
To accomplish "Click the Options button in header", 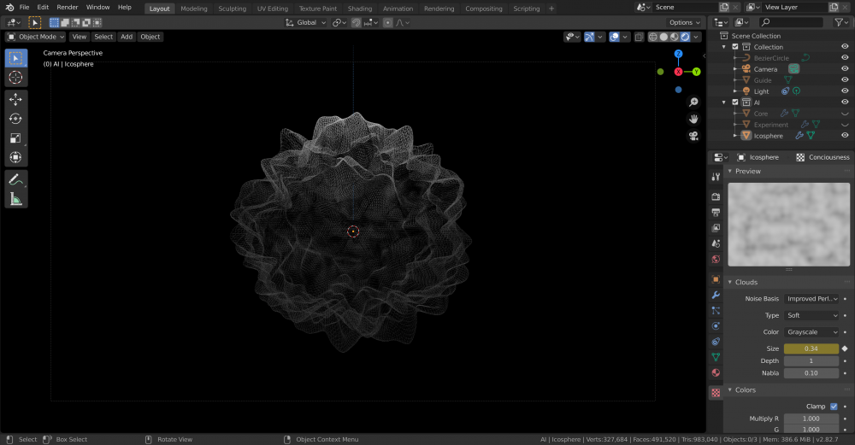I will coord(684,22).
